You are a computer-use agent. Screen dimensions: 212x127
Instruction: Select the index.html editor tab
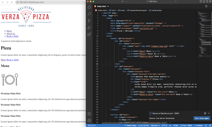[x=101, y=6]
